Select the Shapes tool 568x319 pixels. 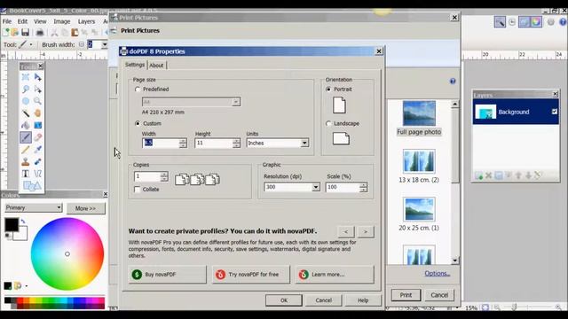[32, 186]
